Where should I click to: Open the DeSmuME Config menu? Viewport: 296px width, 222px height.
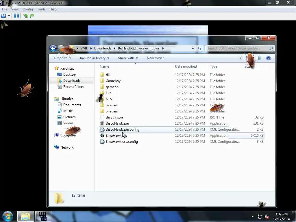point(27,9)
